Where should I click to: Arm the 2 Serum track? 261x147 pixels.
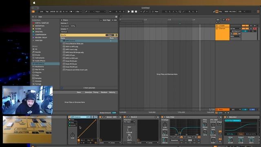point(254,29)
